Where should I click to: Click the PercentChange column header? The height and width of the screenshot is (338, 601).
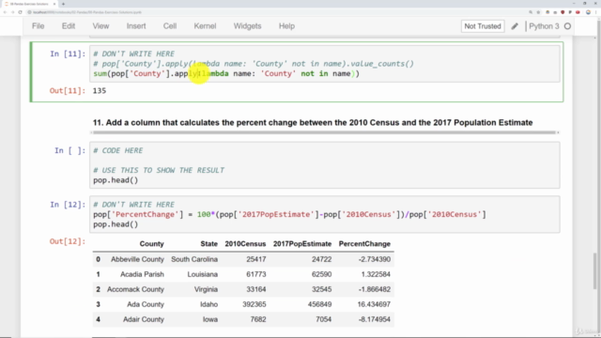(364, 244)
